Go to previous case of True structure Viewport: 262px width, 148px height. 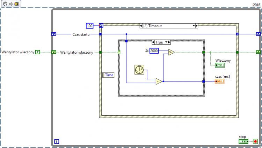(x=153, y=42)
